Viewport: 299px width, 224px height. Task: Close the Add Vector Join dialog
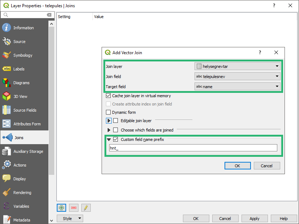(276, 52)
